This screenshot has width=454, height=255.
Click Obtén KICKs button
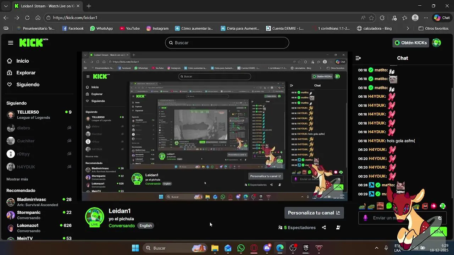tap(410, 43)
